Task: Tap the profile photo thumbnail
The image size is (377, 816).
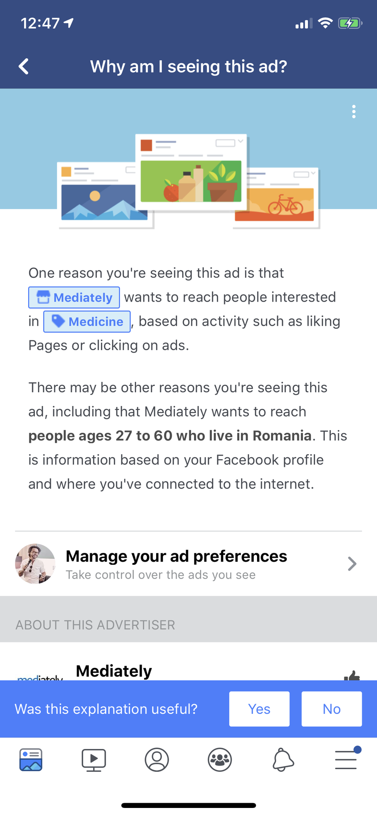Action: [35, 564]
